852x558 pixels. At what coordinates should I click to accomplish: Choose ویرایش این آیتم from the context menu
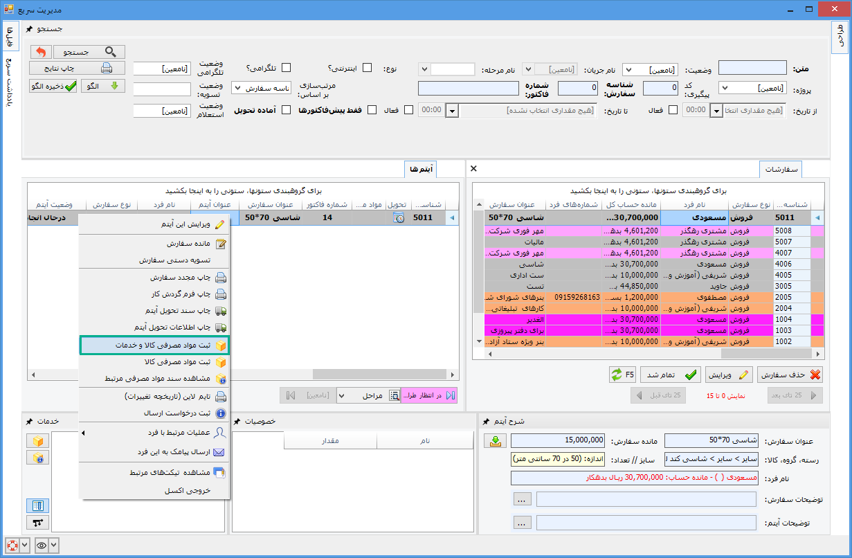click(x=154, y=224)
